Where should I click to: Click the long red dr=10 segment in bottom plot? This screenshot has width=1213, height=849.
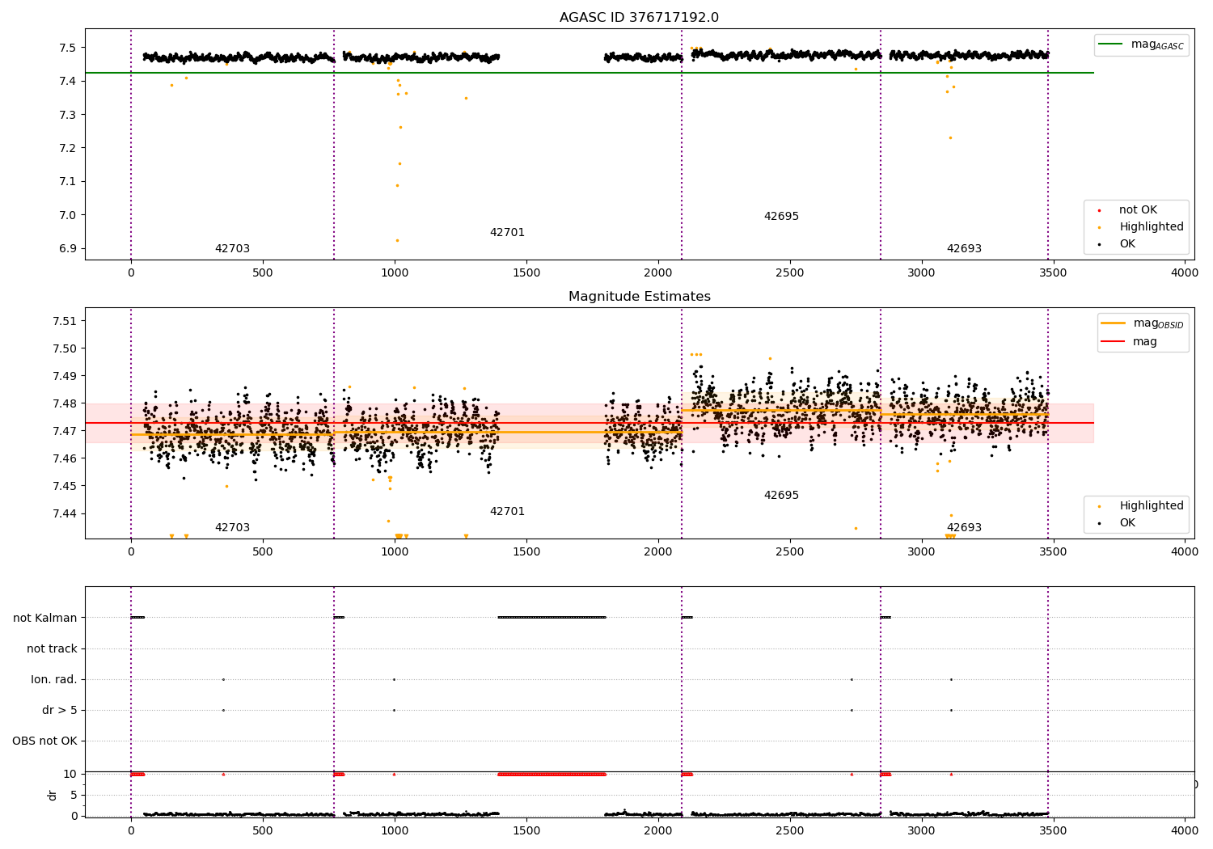552,775
